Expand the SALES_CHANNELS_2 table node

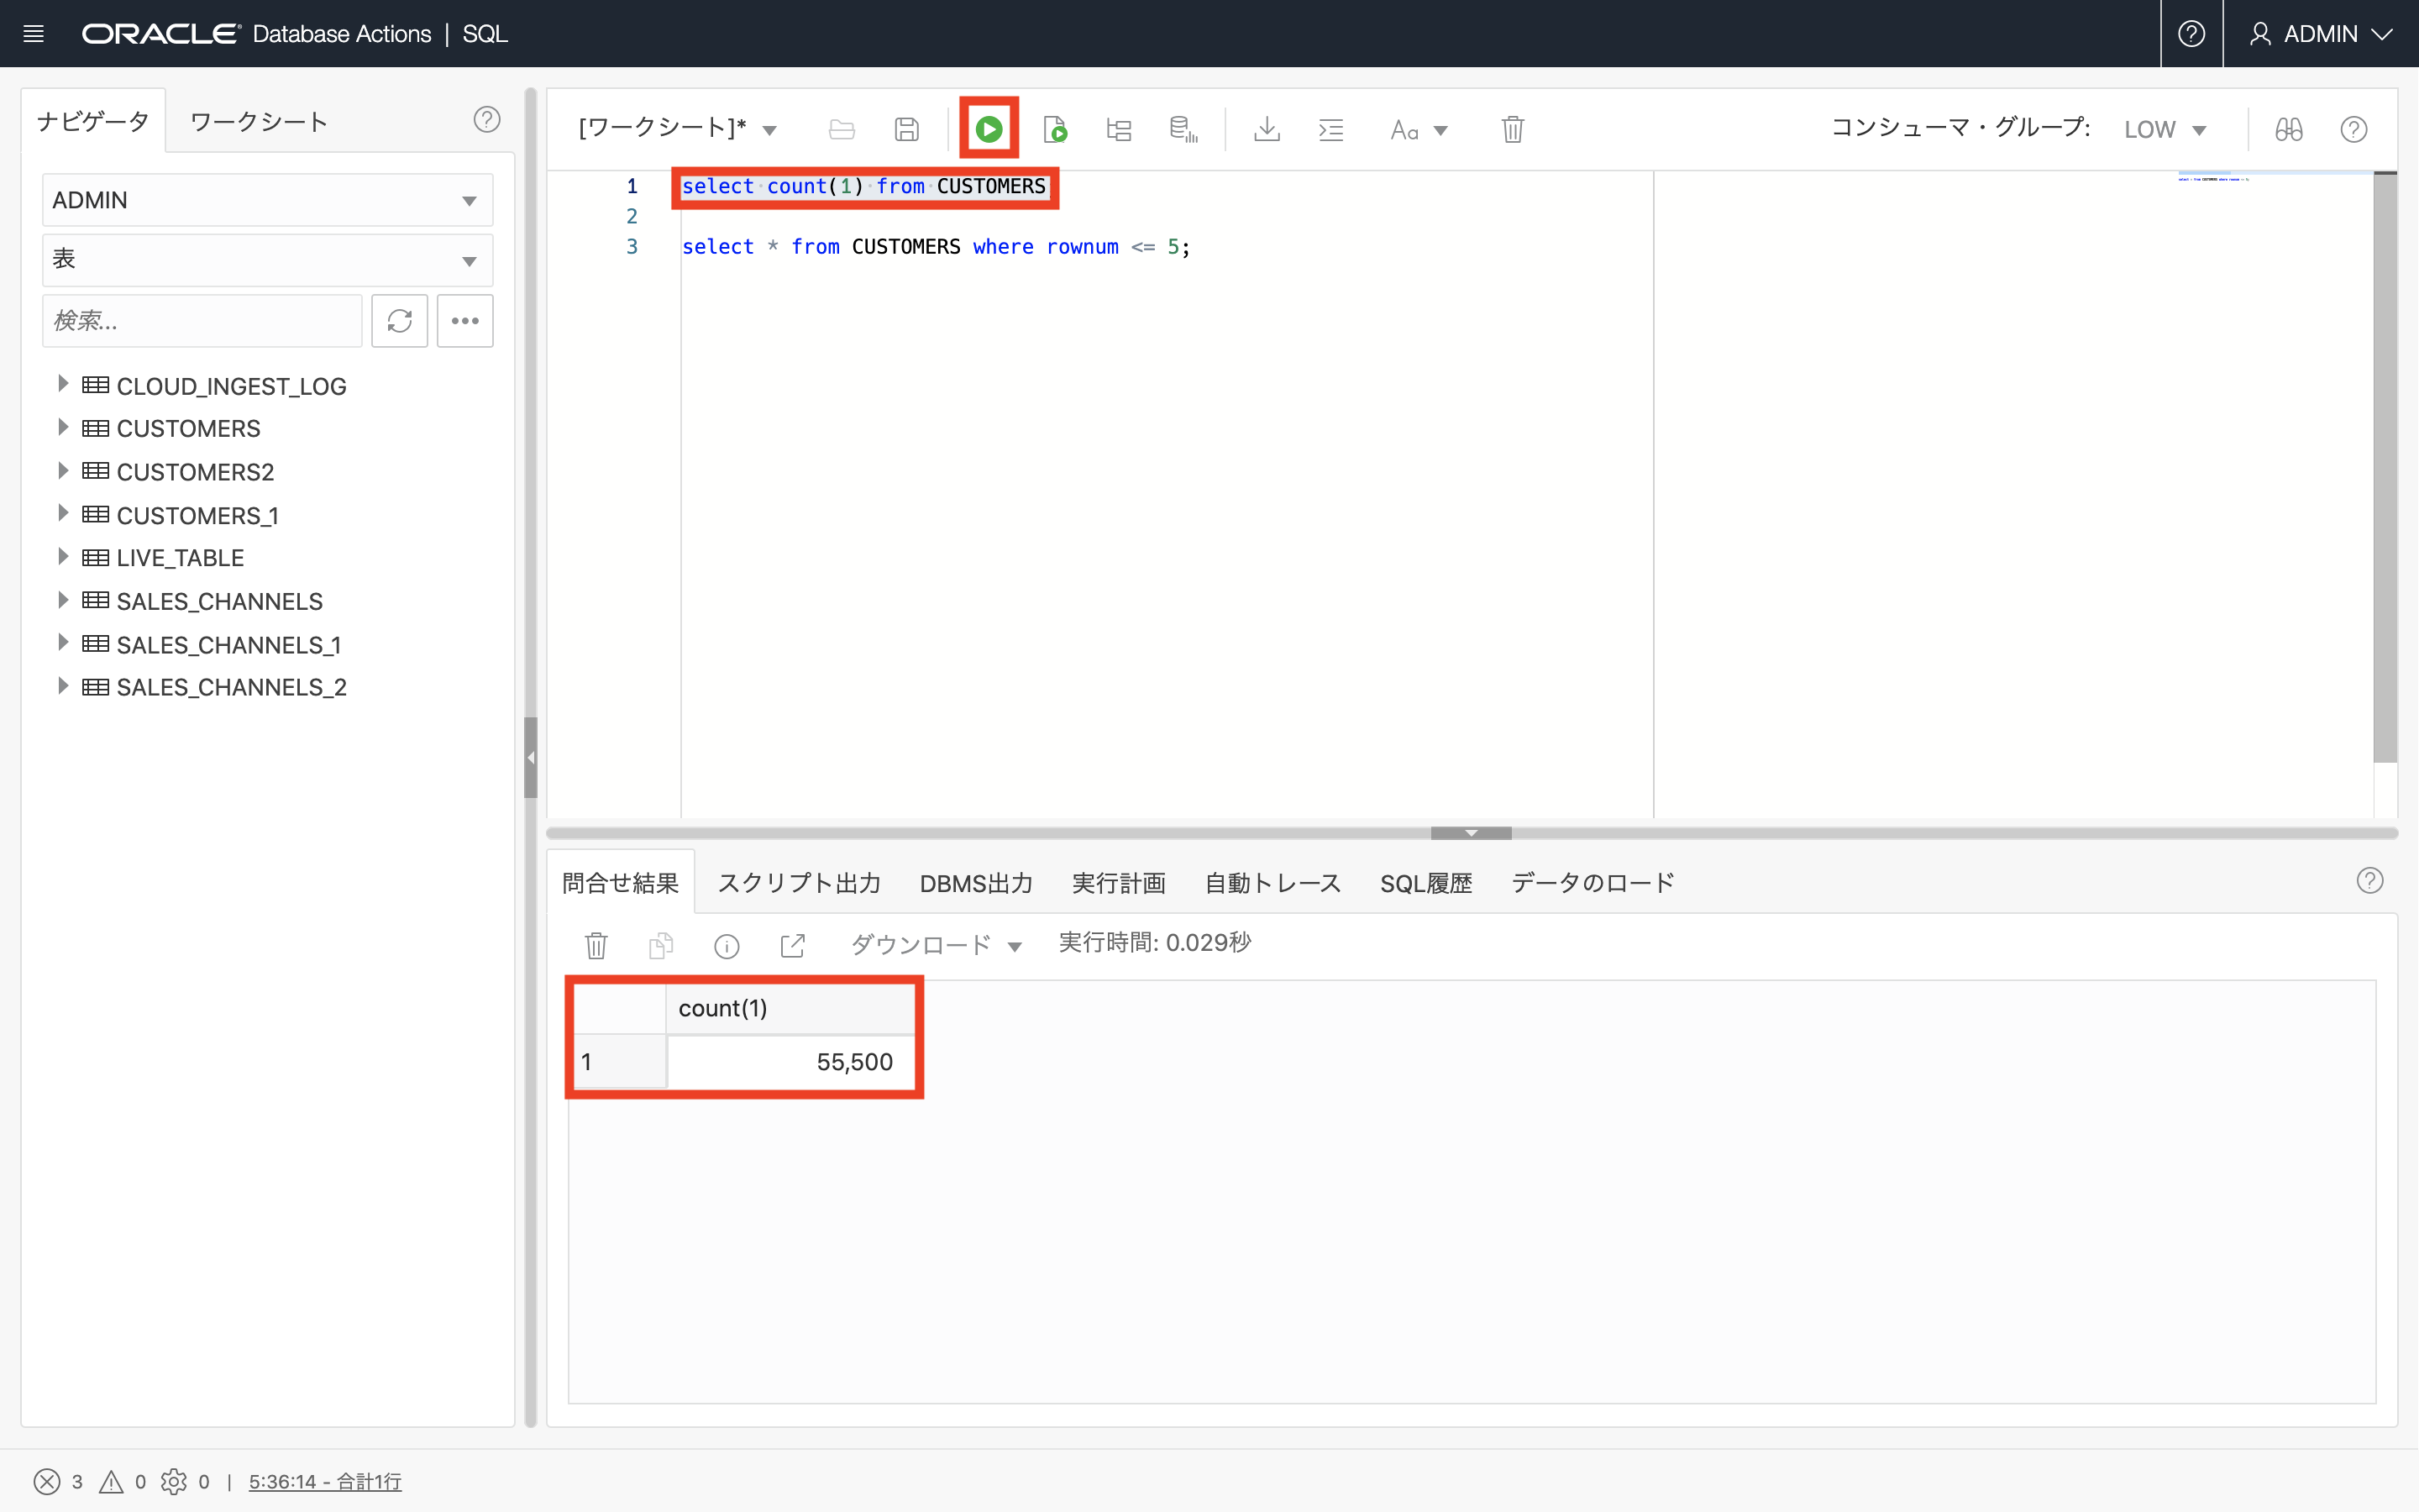point(63,687)
